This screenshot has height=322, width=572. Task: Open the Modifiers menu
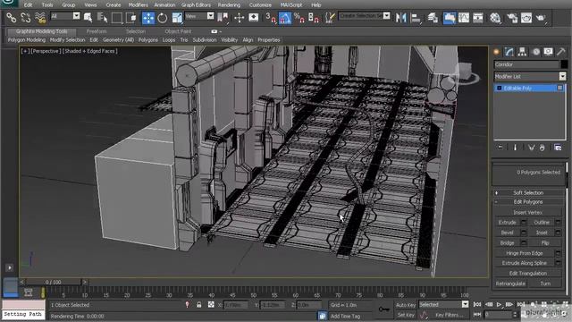138,5
